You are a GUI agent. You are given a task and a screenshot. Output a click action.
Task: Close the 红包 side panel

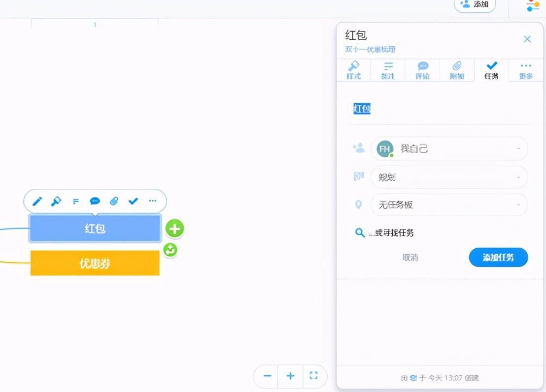(527, 39)
